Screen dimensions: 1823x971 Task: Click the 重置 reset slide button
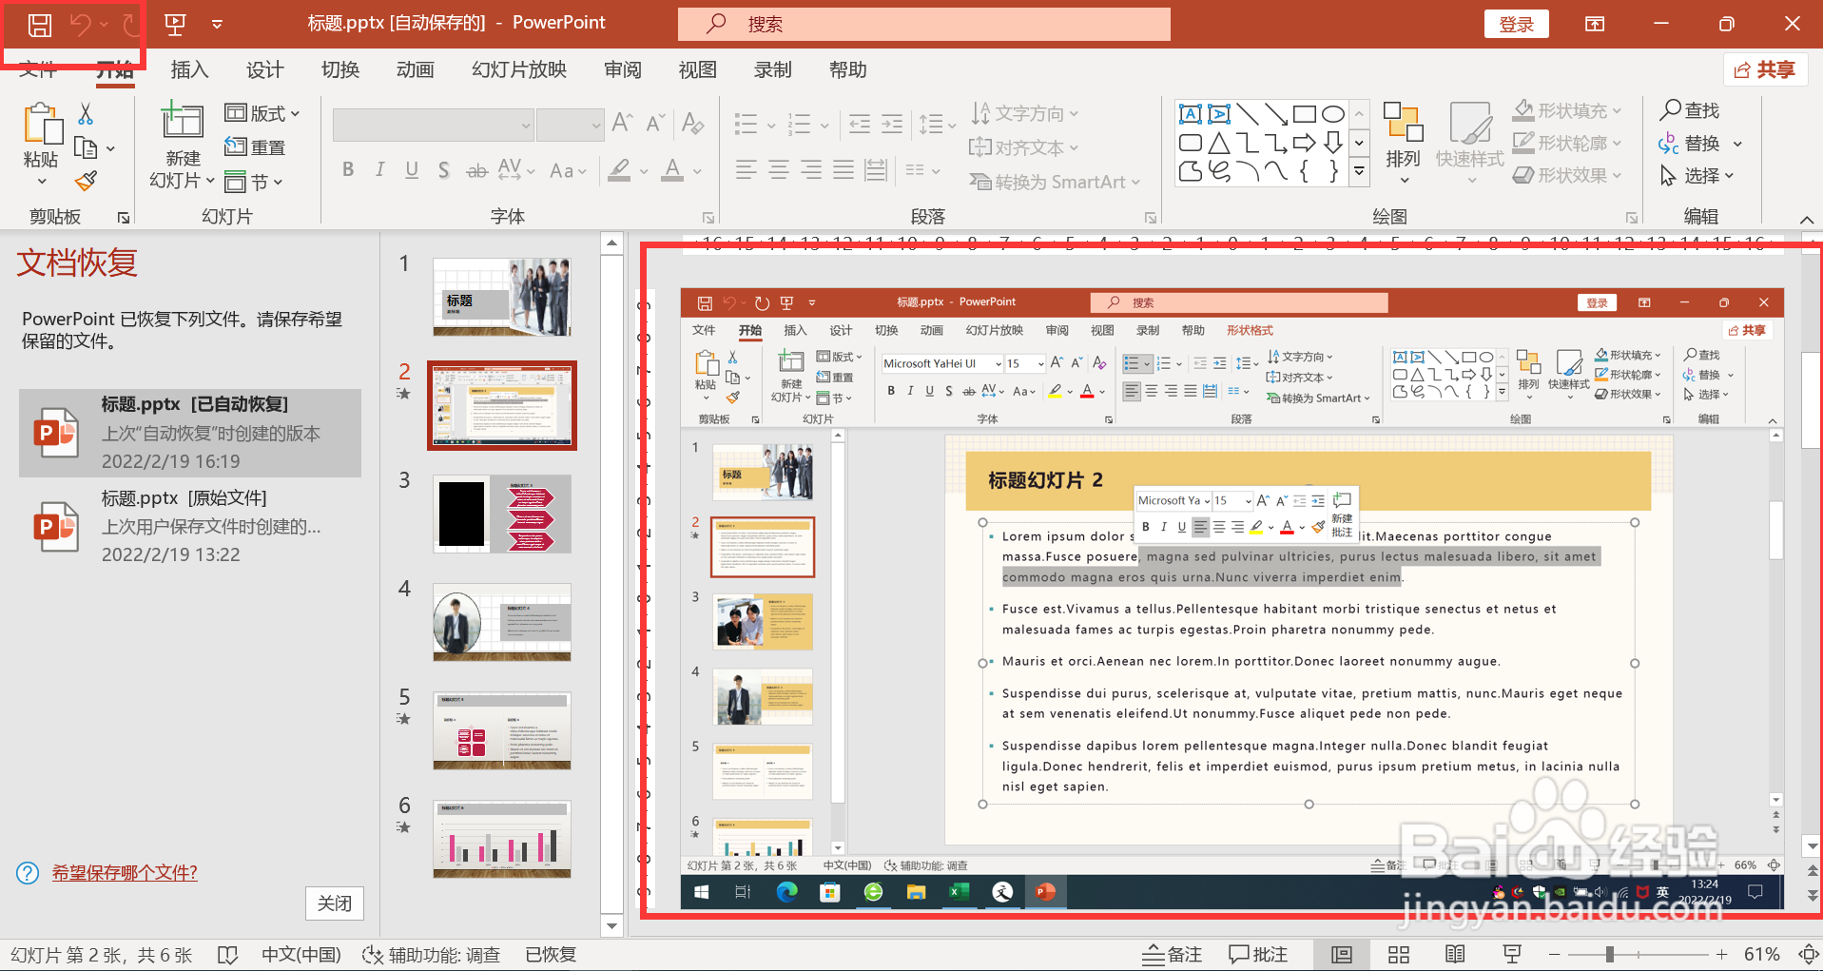point(255,147)
